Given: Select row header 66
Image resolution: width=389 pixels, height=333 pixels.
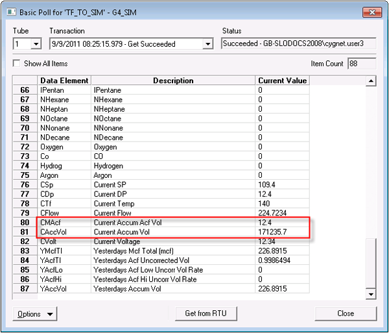Looking at the screenshot, I should (x=25, y=90).
